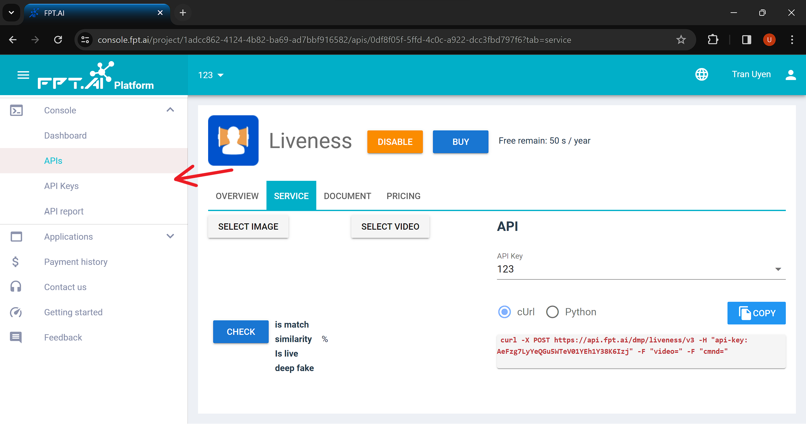Click the 'Free remain: 50 s / year' text

[x=545, y=140]
